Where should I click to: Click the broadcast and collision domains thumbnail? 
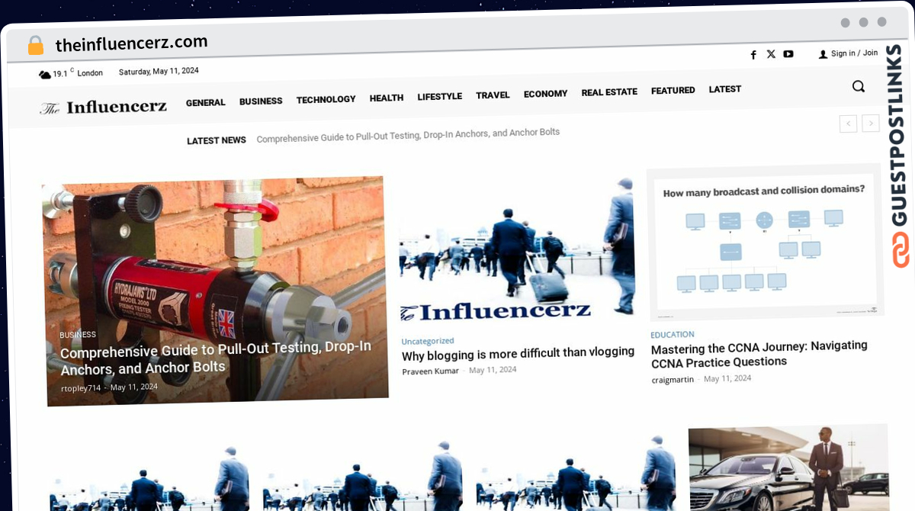[766, 243]
